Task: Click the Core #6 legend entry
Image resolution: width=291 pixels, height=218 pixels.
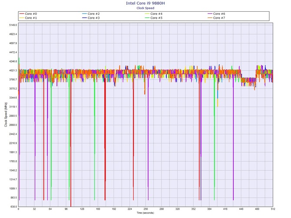Action: [x=216, y=14]
